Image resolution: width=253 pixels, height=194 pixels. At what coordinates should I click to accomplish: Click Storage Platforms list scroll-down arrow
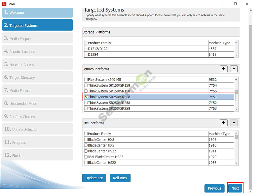[236, 55]
